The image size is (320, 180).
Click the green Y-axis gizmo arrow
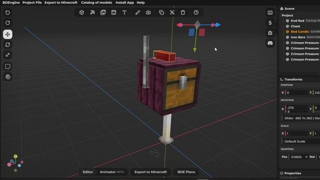coord(195,49)
